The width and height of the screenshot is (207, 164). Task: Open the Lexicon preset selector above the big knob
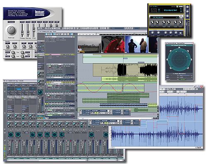click(11, 22)
